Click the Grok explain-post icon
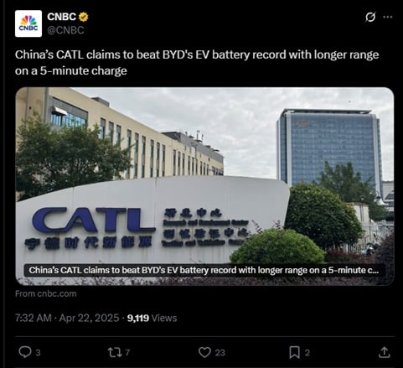This screenshot has height=368, width=403. [x=370, y=17]
